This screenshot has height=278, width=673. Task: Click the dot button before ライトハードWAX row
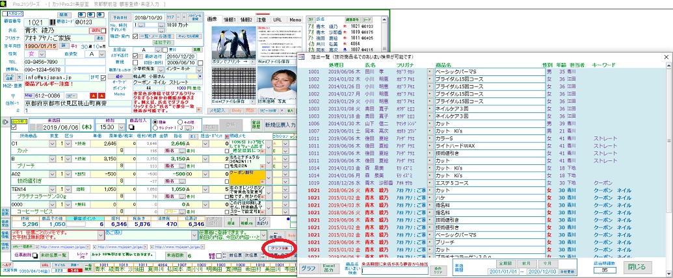(x=430, y=146)
